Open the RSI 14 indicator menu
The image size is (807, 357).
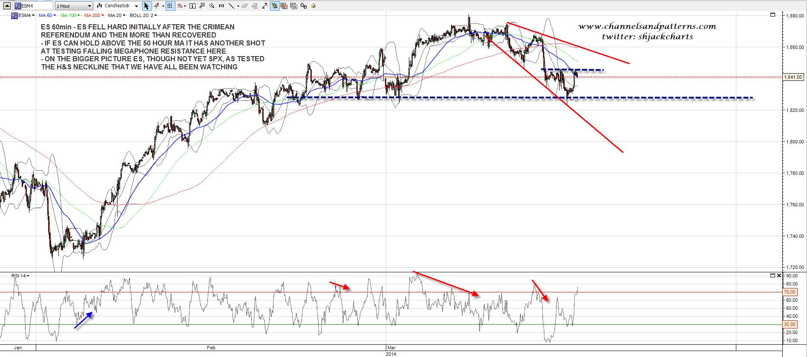click(x=20, y=276)
